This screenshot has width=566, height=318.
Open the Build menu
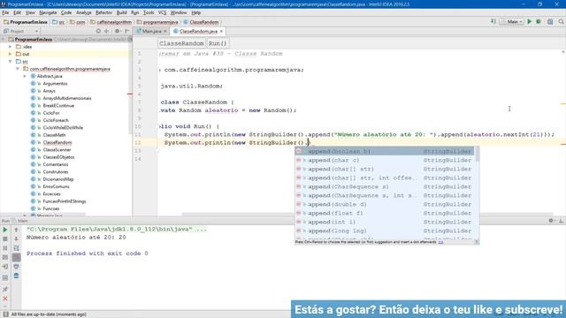122,12
